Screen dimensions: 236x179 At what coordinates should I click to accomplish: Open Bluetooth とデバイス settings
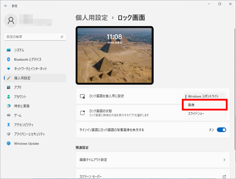click(x=28, y=59)
